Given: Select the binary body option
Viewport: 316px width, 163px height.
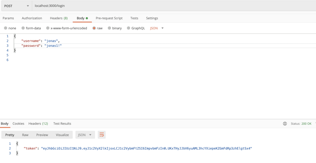Looking at the screenshot, I should (x=110, y=28).
